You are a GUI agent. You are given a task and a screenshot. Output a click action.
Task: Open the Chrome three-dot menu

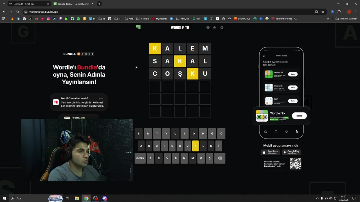coord(355,12)
